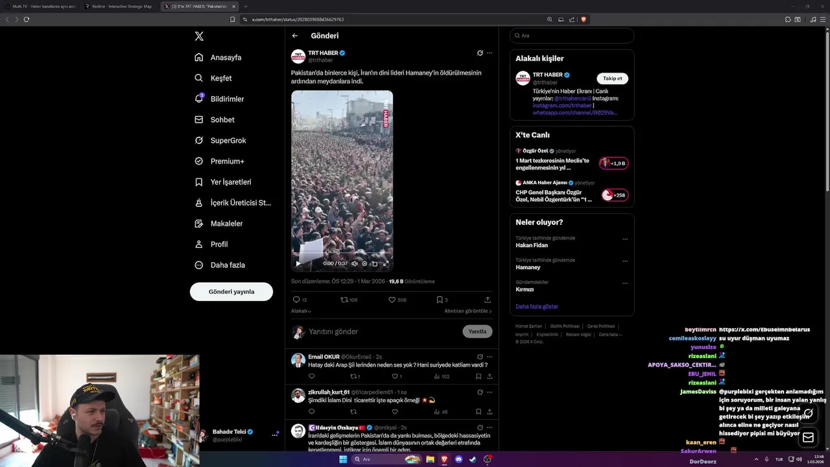
Task: Open Anasayfa in the sidebar
Action: (218, 57)
